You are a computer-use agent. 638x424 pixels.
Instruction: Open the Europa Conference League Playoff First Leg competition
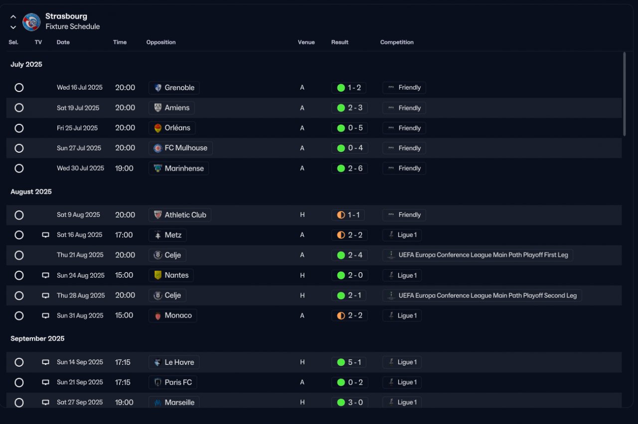pyautogui.click(x=478, y=255)
